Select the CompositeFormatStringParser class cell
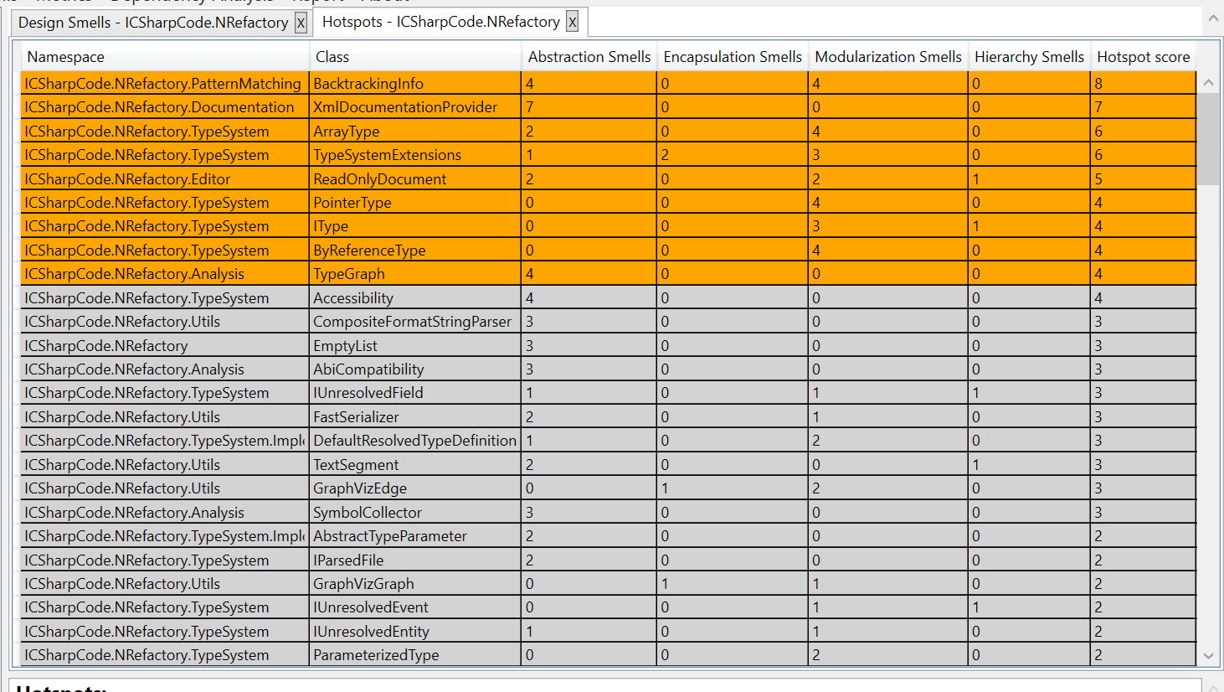 (415, 322)
